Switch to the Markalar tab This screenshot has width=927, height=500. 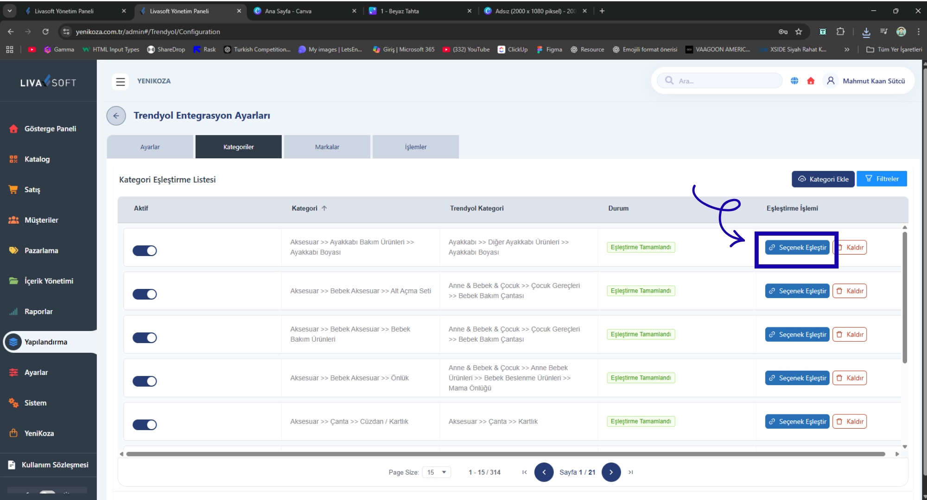(x=327, y=147)
